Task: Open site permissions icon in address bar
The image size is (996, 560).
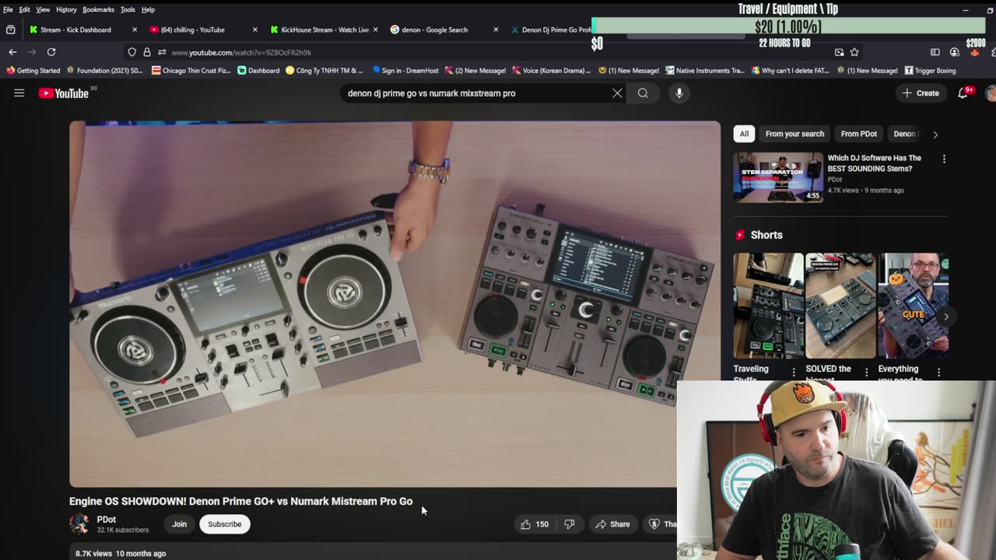Action: click(x=162, y=52)
